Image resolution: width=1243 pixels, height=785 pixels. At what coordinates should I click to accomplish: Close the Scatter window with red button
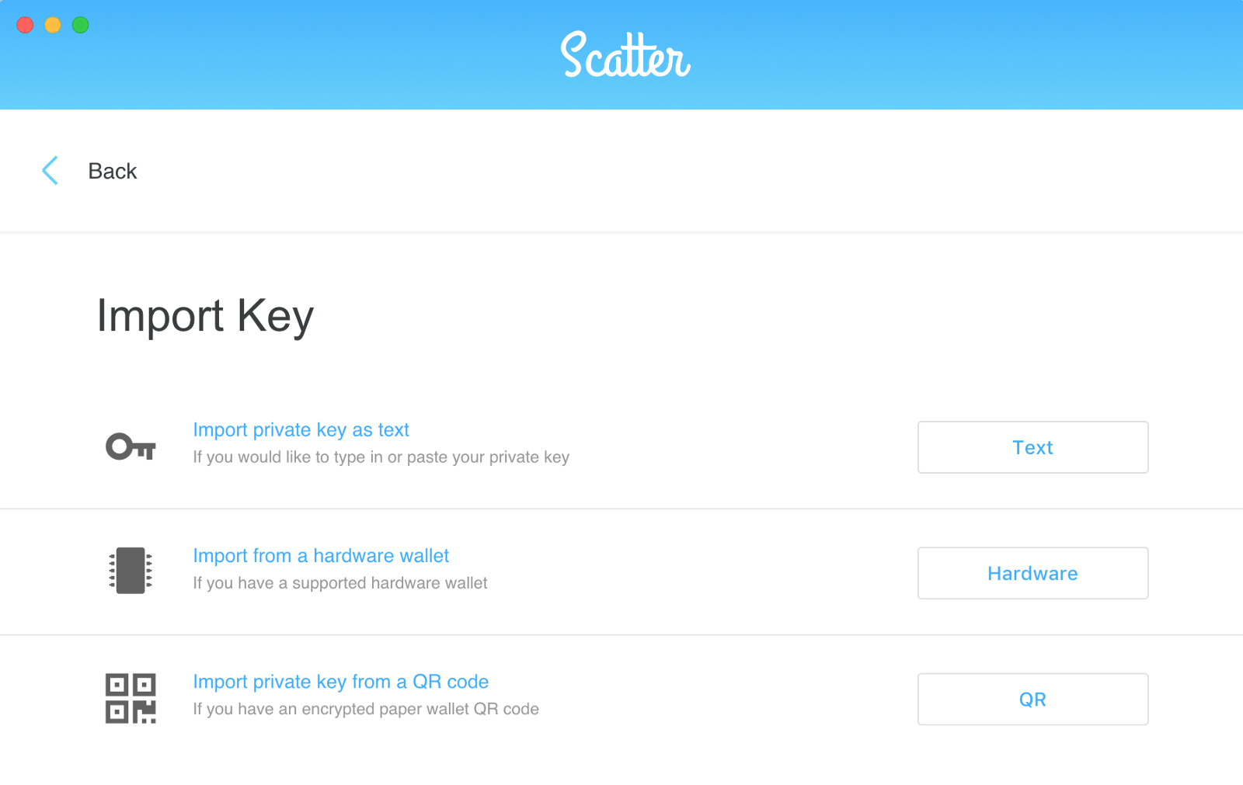pyautogui.click(x=25, y=25)
